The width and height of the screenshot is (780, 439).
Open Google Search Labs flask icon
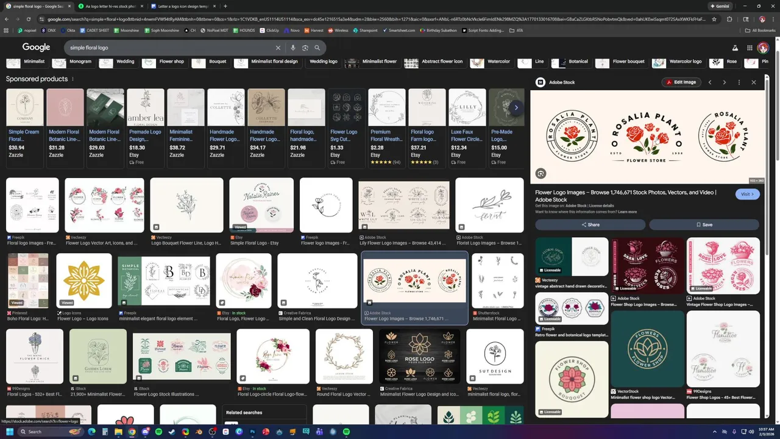(x=735, y=48)
